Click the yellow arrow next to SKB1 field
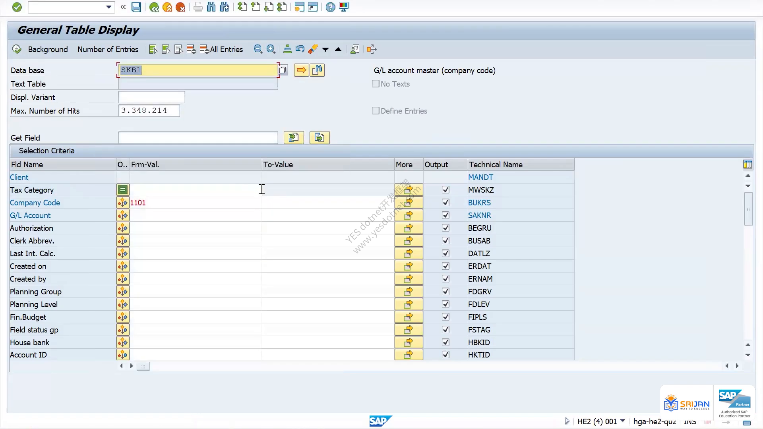Viewport: 763px width, 429px height. pyautogui.click(x=301, y=70)
